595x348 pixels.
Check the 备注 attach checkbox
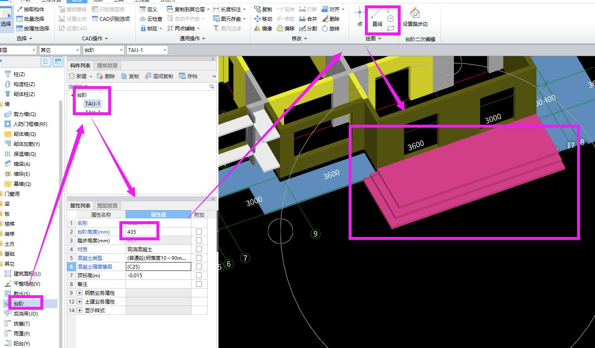tap(199, 284)
